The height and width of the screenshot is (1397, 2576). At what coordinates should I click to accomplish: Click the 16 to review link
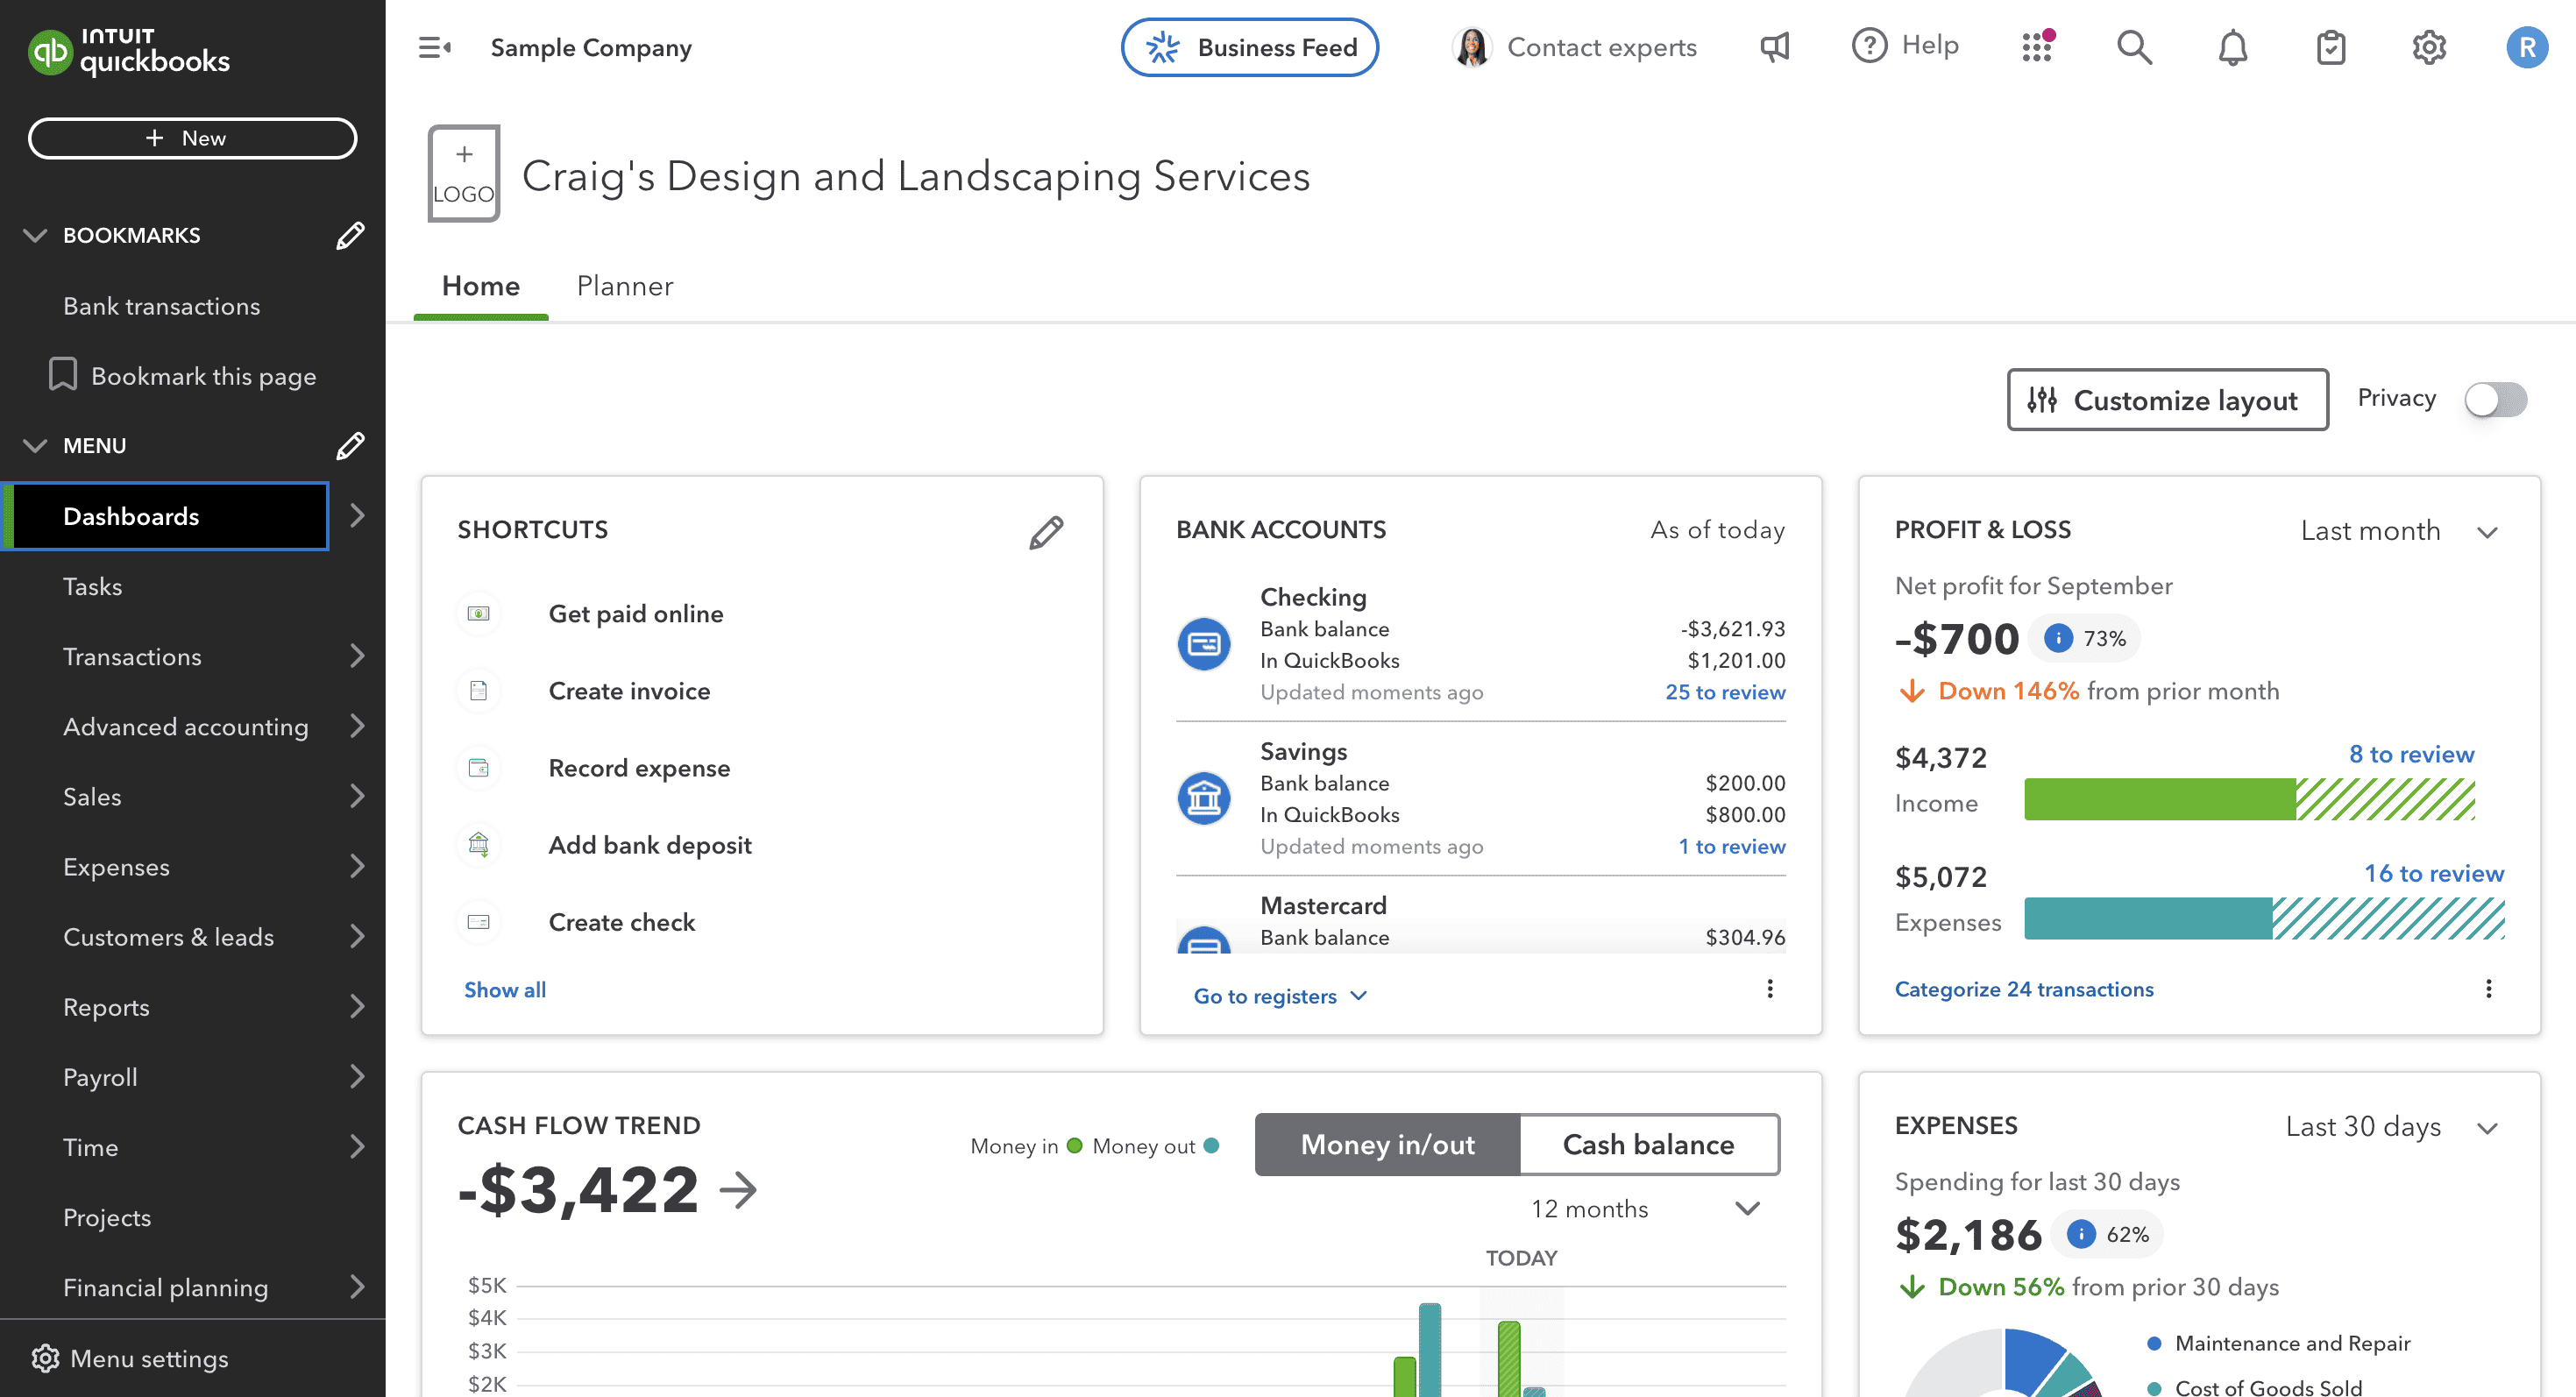tap(2433, 873)
